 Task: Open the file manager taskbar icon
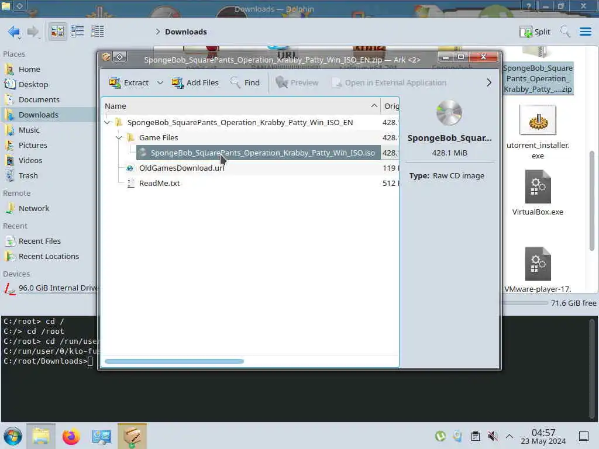[41, 436]
